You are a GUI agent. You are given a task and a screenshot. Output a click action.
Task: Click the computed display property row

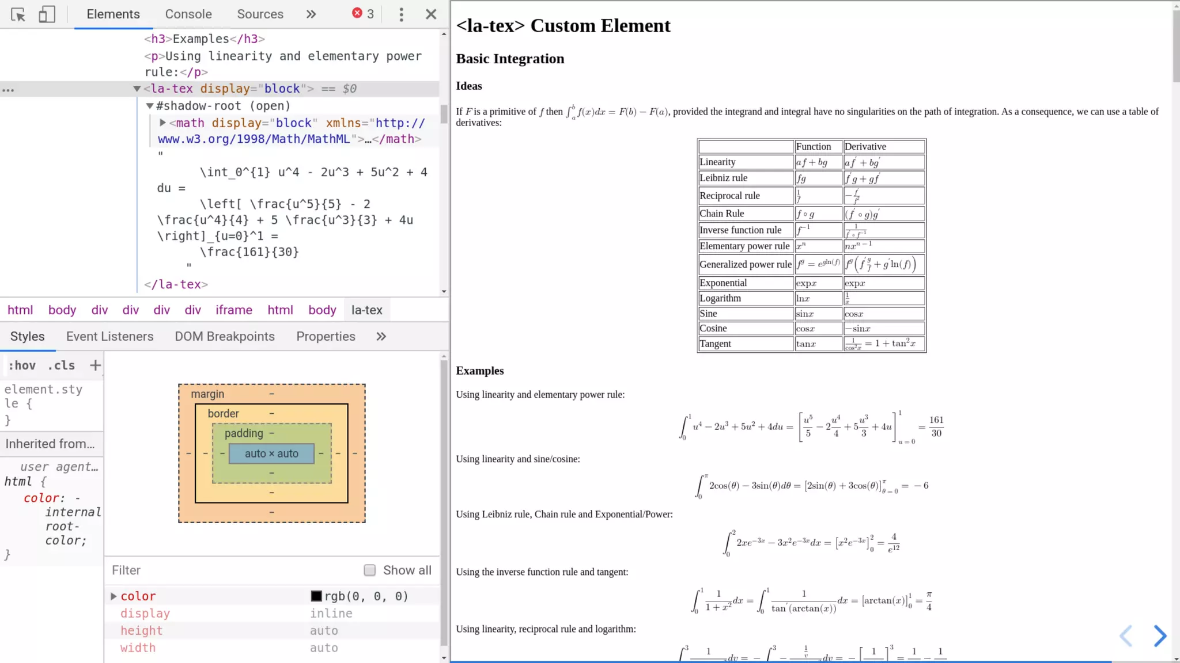[272, 614]
